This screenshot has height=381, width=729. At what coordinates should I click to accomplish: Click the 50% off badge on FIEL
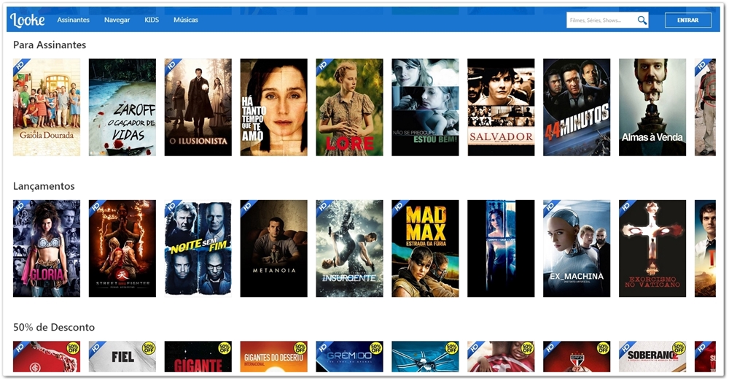coord(149,348)
